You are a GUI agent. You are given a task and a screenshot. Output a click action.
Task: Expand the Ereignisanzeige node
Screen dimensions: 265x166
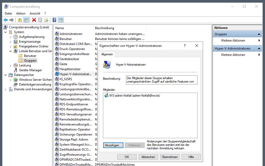pos(11,42)
